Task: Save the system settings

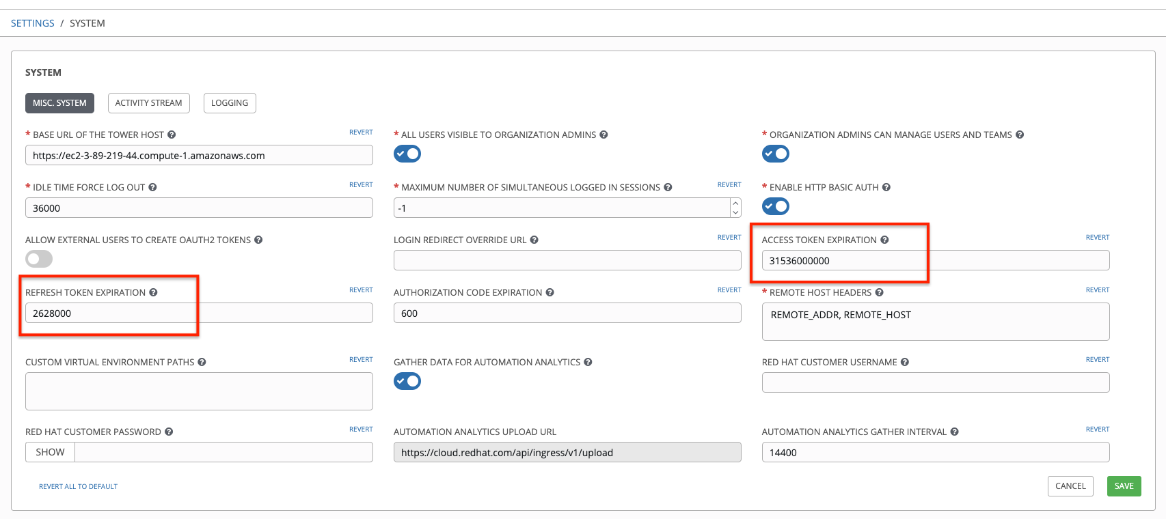Action: click(1124, 486)
